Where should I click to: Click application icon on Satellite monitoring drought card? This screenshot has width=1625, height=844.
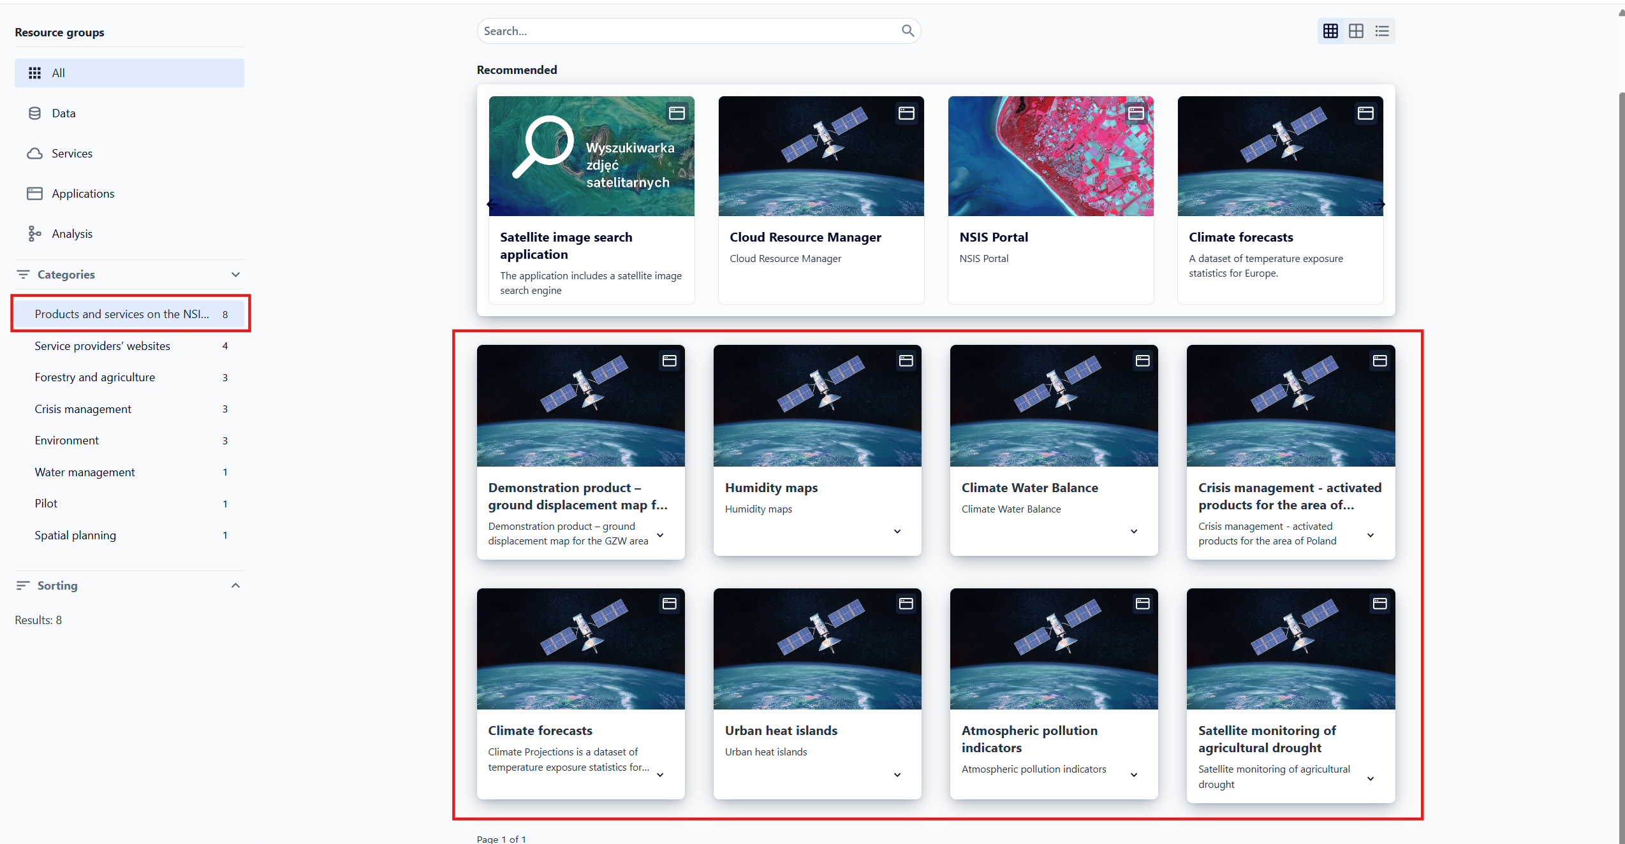[1379, 604]
